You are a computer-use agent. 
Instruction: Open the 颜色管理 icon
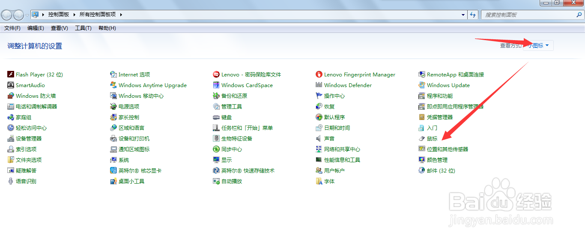(x=422, y=160)
